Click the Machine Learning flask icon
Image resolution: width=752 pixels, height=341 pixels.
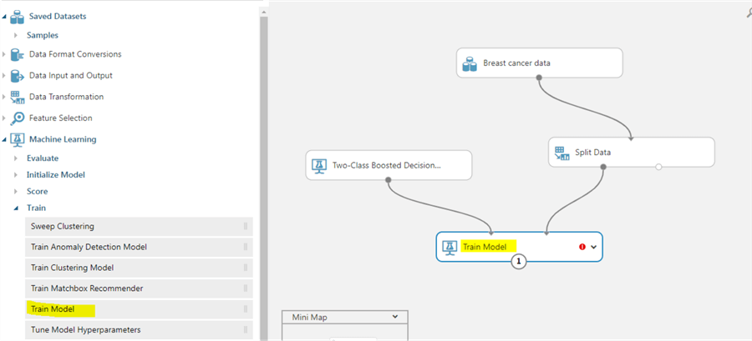point(18,140)
